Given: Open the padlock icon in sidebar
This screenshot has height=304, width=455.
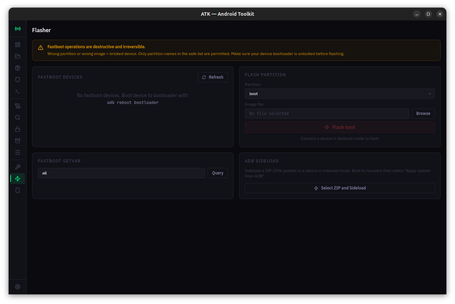Looking at the screenshot, I should [x=17, y=129].
